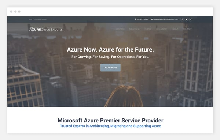Screen dimensions: 220x140
Task: Click the email envelope icon
Action: click(x=152, y=19)
